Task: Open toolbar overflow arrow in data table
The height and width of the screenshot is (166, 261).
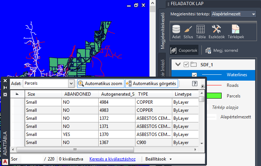Action: [x=202, y=86]
